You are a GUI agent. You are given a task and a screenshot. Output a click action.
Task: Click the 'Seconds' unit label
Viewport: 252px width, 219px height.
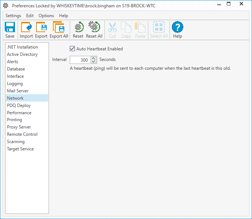(x=107, y=59)
